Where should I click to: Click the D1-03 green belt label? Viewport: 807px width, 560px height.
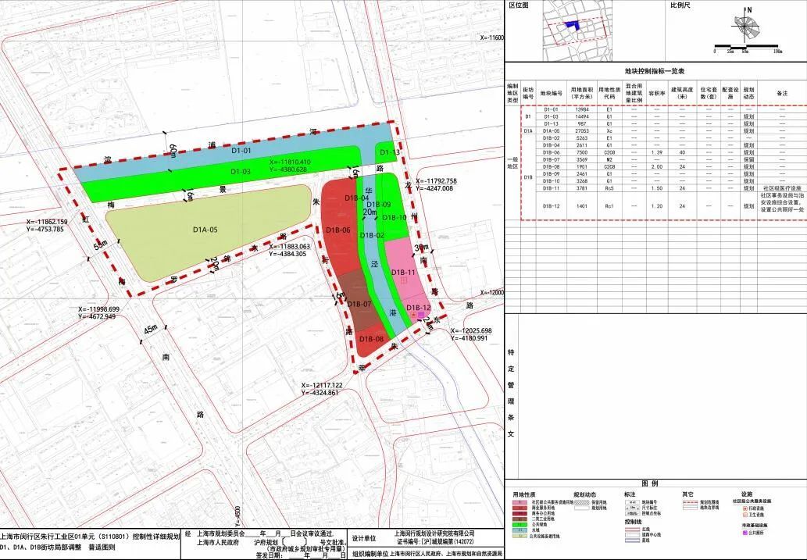coord(241,171)
